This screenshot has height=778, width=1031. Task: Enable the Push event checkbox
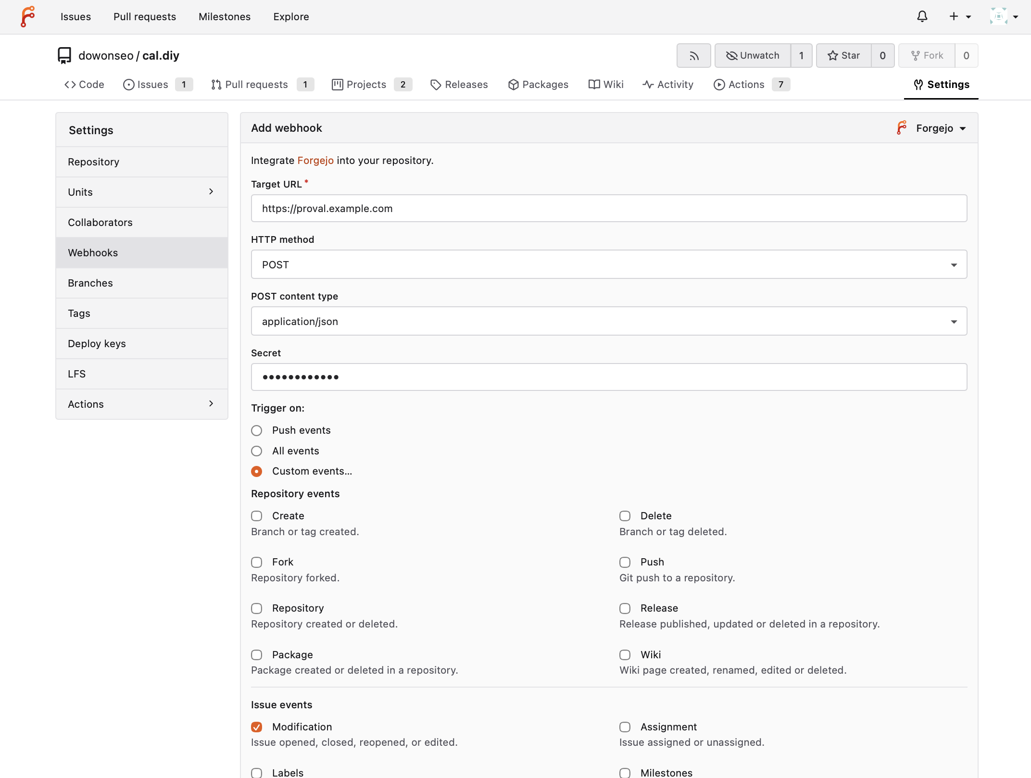click(625, 562)
